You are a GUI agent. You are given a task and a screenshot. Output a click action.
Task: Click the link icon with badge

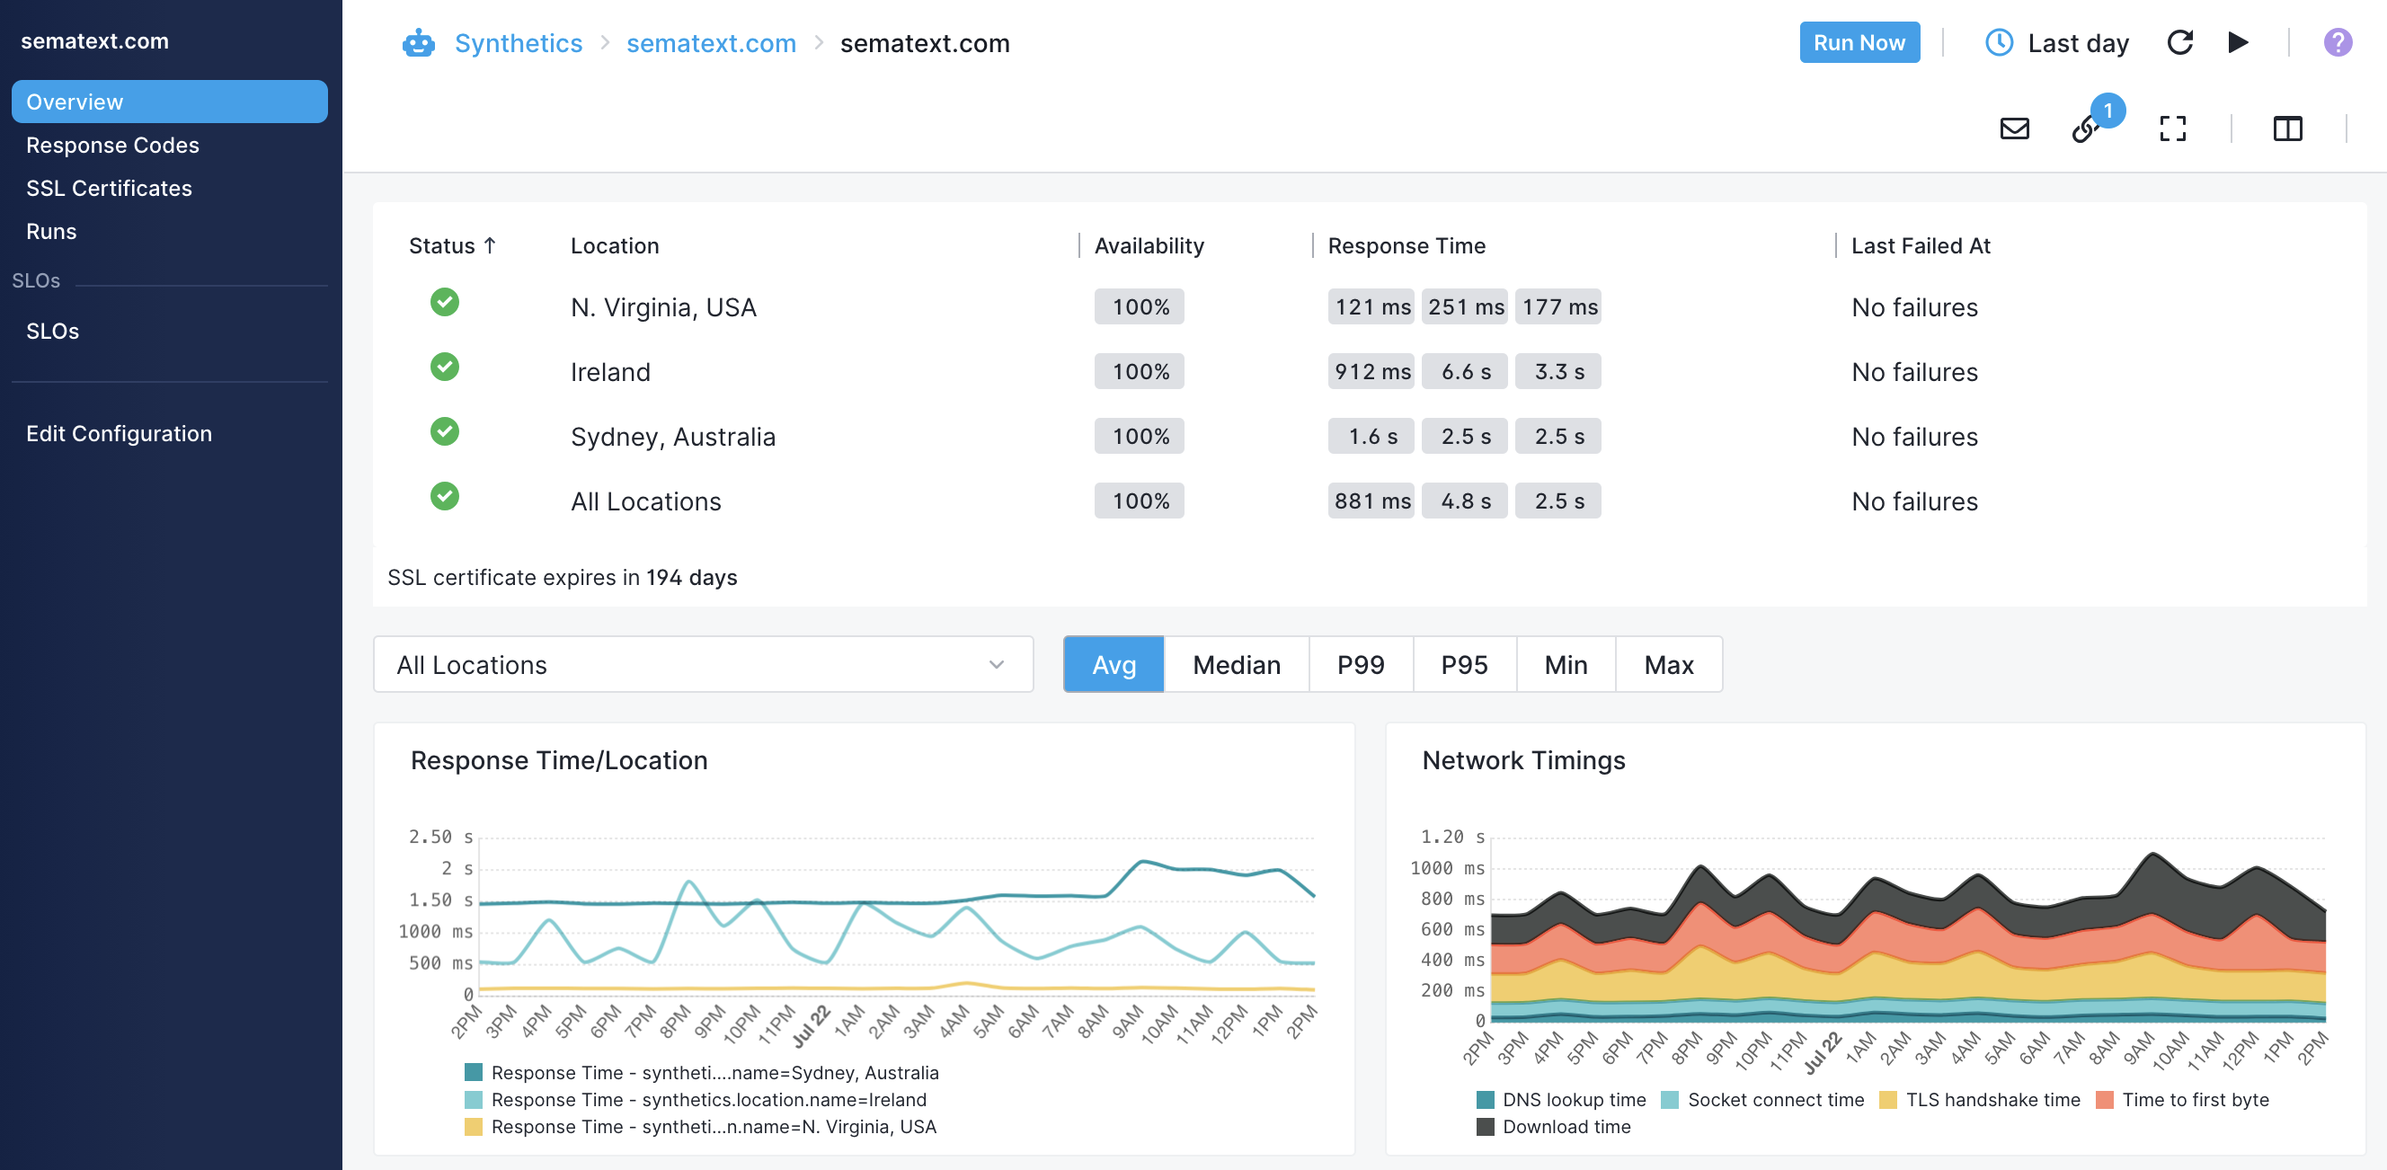tap(2087, 127)
